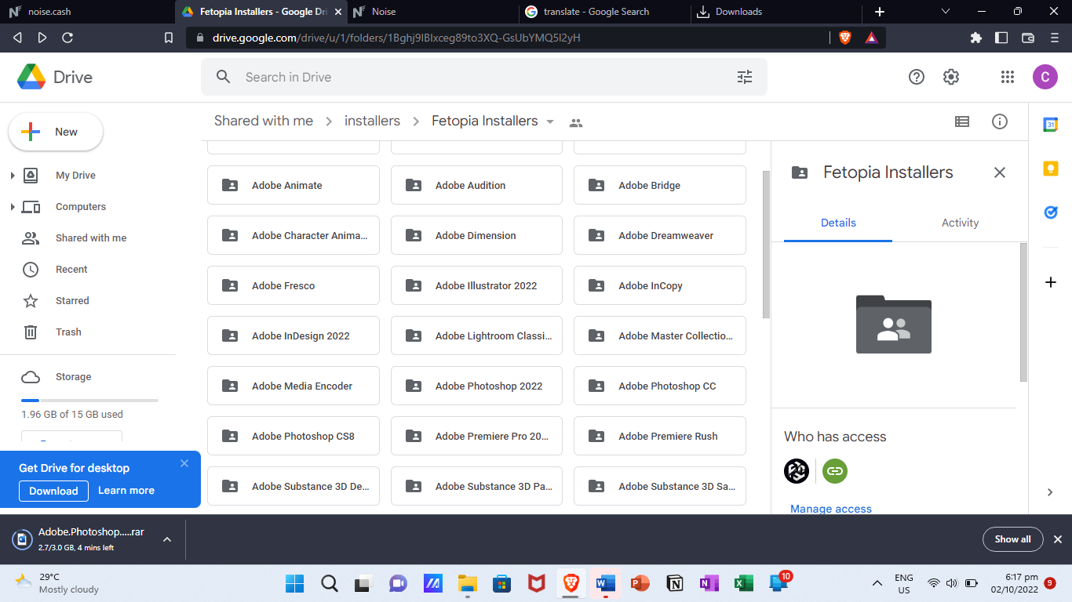The width and height of the screenshot is (1072, 602).
Task: Open the Google account avatar
Action: [x=1045, y=77]
